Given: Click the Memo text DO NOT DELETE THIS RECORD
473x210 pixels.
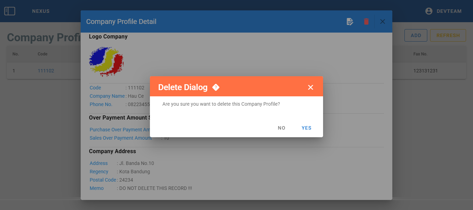Looking at the screenshot, I should pyautogui.click(x=155, y=188).
